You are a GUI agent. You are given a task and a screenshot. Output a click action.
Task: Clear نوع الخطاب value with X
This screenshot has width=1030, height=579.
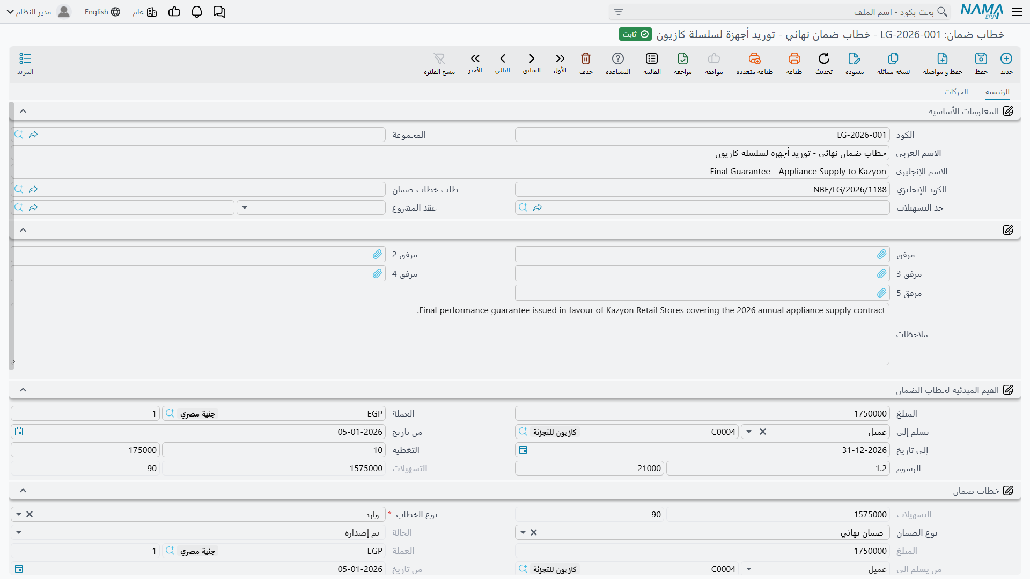30,514
